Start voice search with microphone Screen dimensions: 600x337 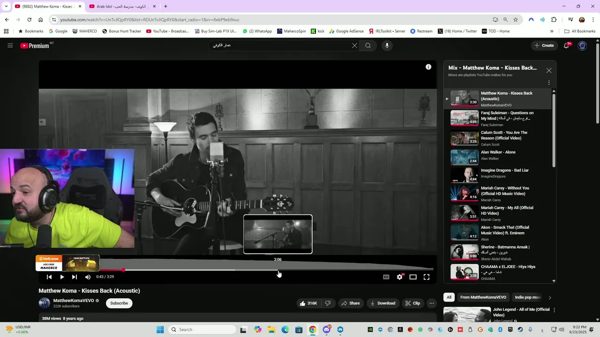(387, 45)
